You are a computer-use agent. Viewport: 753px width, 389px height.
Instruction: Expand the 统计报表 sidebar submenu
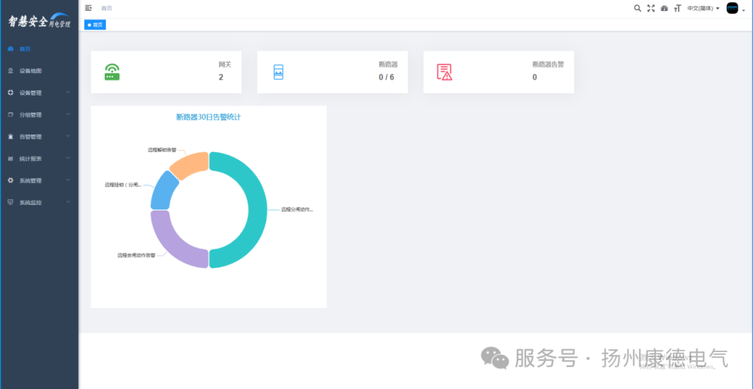[x=39, y=158]
